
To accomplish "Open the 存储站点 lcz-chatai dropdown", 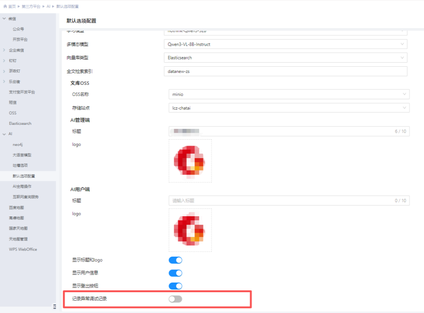I will (x=289, y=107).
